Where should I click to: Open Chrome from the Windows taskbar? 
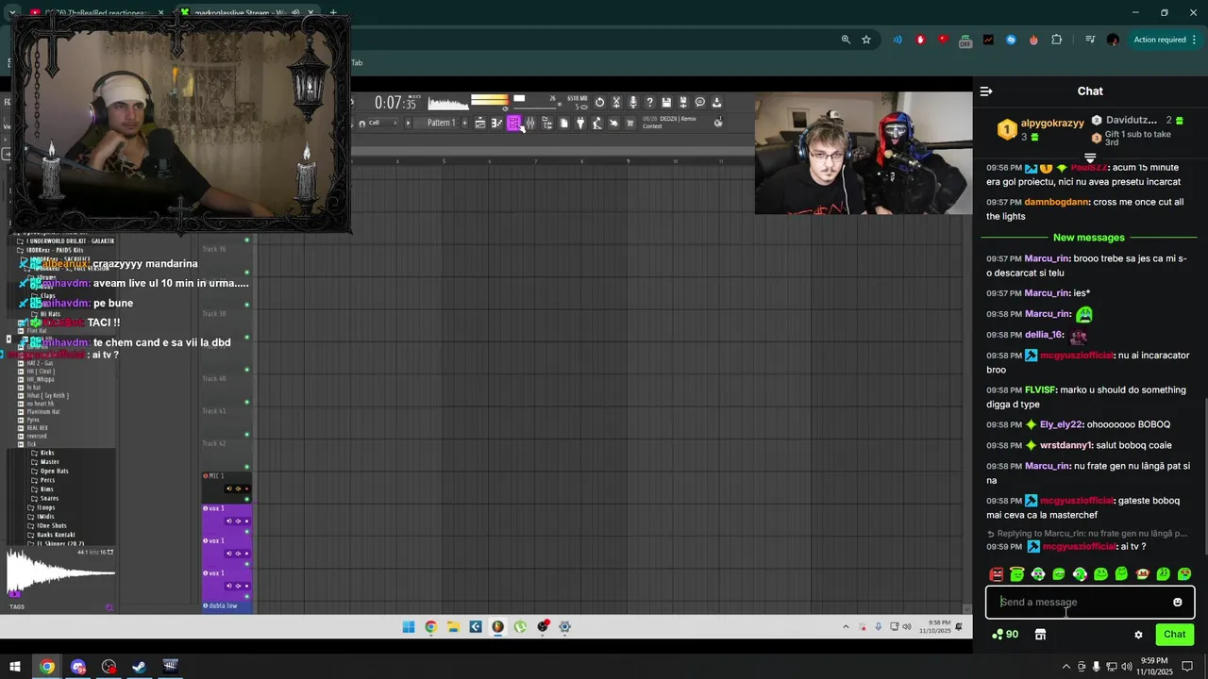[47, 667]
